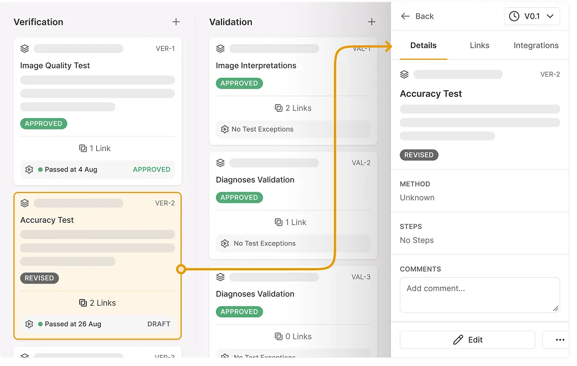Click the DRAFT label on VER-2 card

tap(158, 324)
